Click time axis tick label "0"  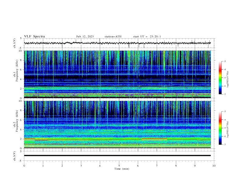point(24,166)
